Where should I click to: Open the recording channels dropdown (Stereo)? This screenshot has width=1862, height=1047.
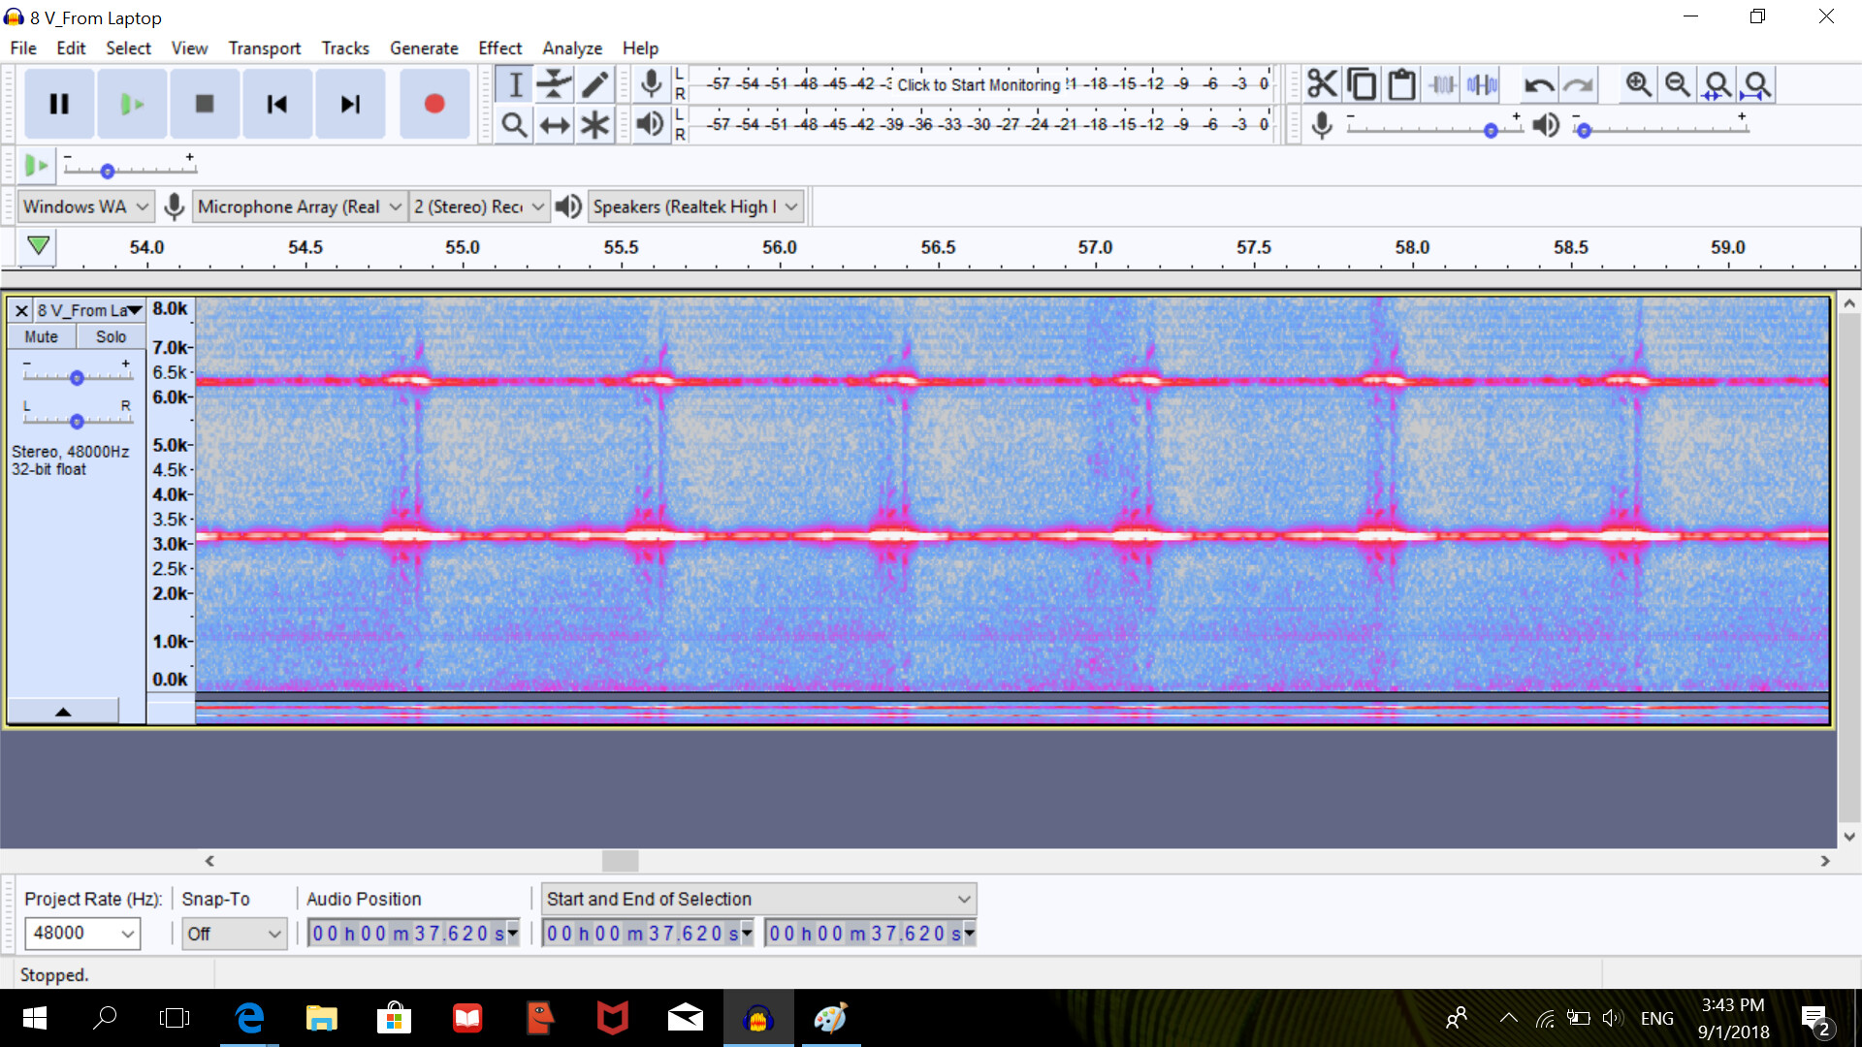point(479,206)
